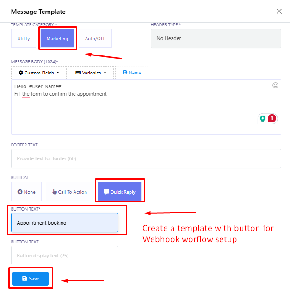Click the red Grammarly error count badge
Screen dimensions: 290x292
[x=272, y=118]
